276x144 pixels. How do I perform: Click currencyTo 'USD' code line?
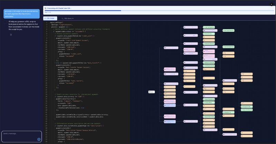[65, 103]
